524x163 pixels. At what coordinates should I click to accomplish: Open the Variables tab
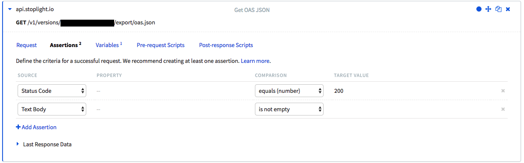pyautogui.click(x=109, y=45)
